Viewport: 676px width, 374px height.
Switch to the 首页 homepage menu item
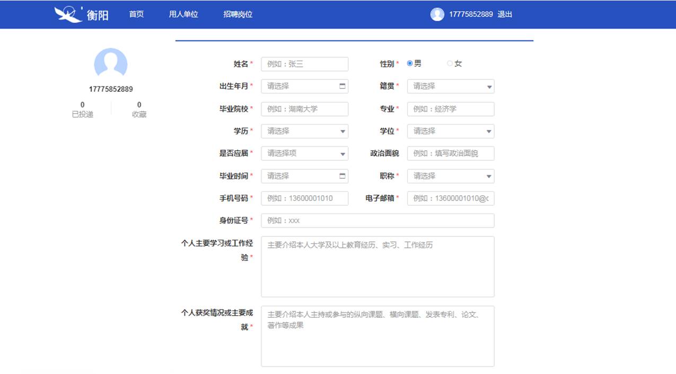pos(135,14)
